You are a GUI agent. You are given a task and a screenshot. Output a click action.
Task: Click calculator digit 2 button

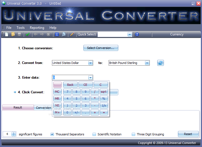[77, 105]
